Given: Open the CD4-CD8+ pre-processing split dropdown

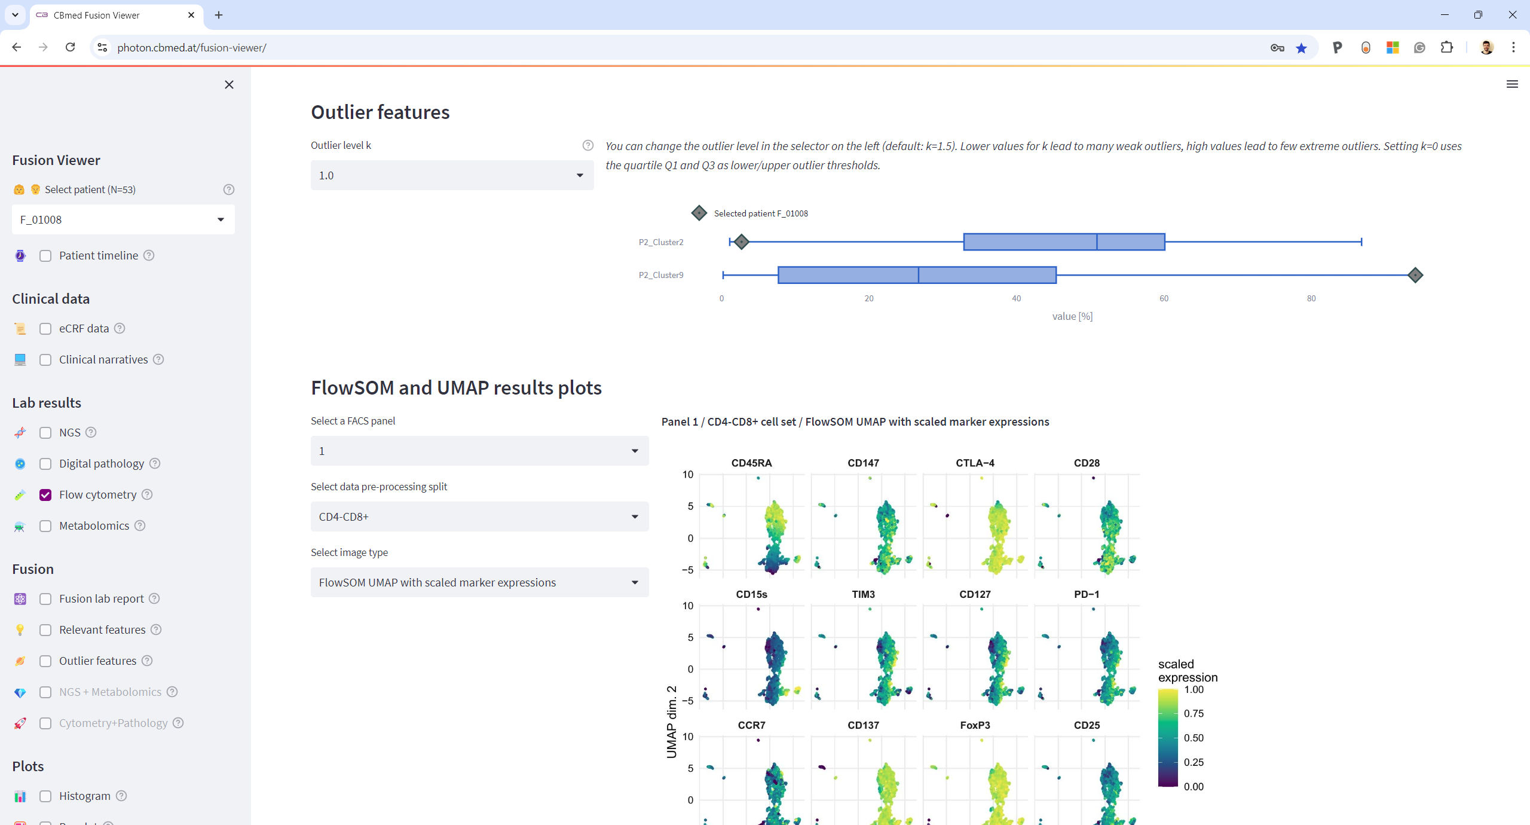Looking at the screenshot, I should (x=479, y=517).
